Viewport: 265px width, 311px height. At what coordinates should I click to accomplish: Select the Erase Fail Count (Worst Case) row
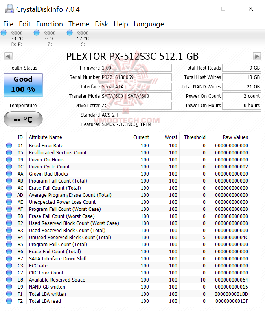tap(127, 216)
